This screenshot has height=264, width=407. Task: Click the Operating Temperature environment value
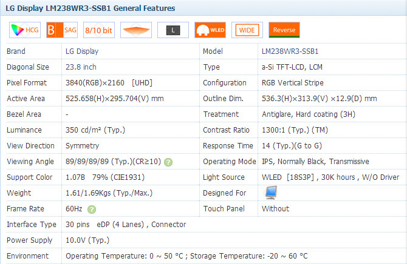186,256
